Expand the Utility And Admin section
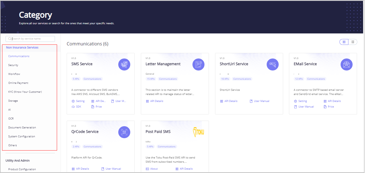This screenshot has height=173, width=371. [x=18, y=161]
